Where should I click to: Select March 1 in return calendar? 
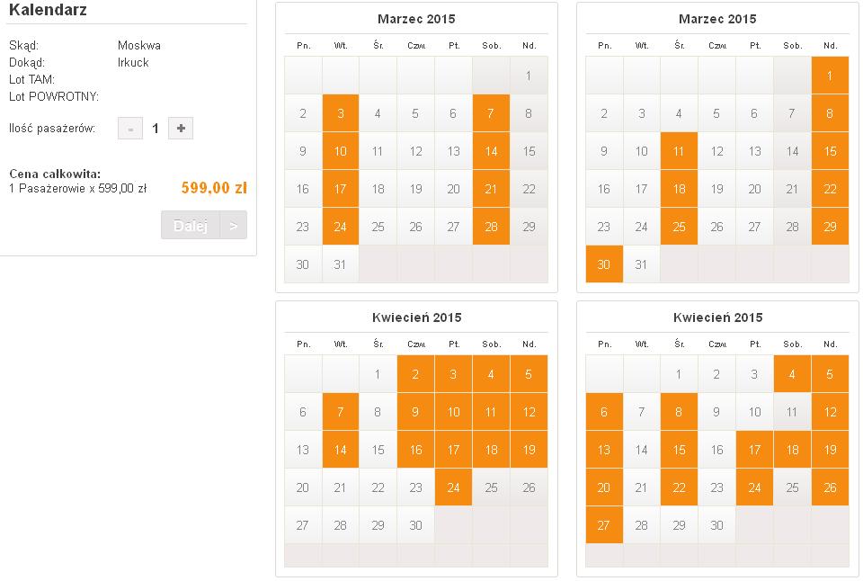[x=830, y=76]
